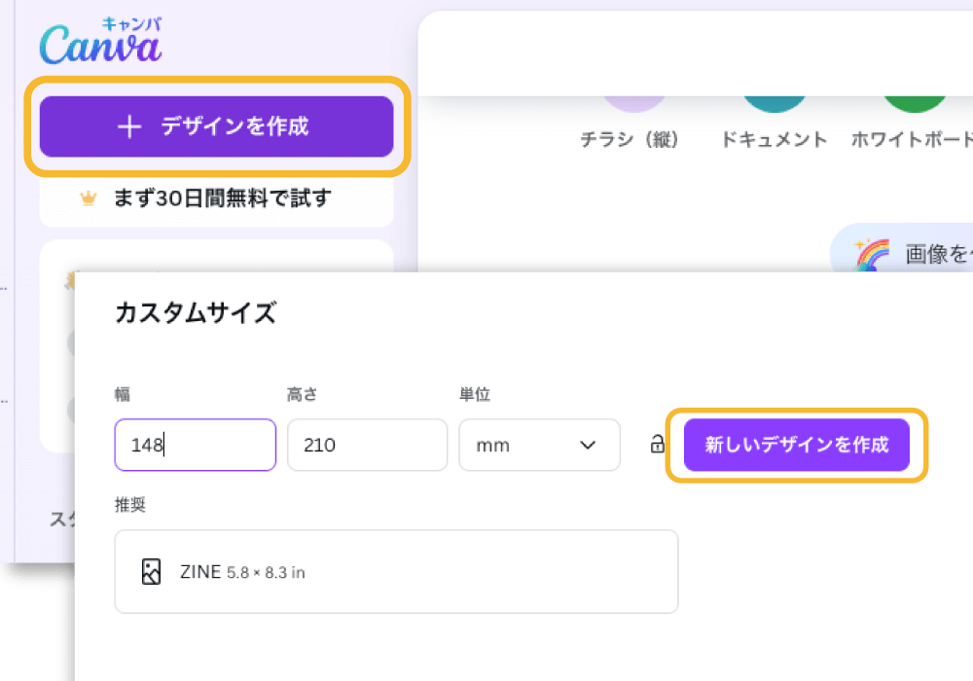Click the ドキュメント category label
Viewport: 973px width, 681px height.
[x=774, y=139]
